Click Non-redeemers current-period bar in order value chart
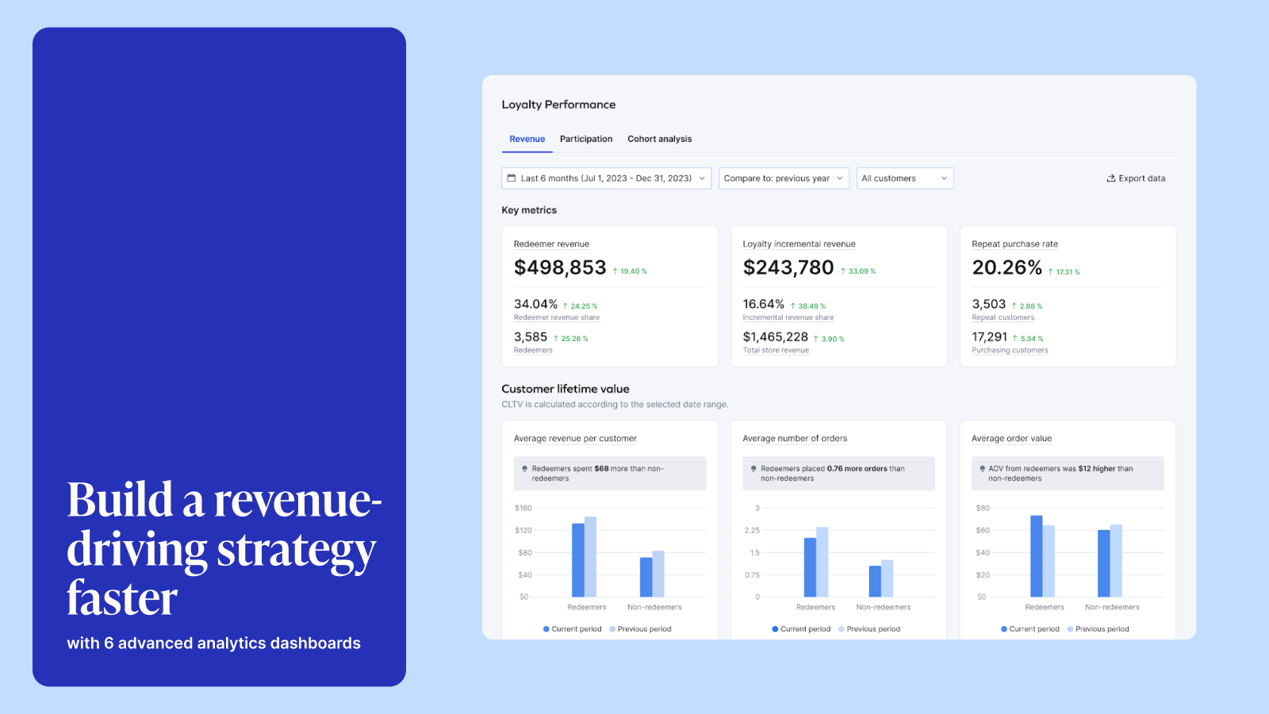Image resolution: width=1269 pixels, height=714 pixels. click(1104, 563)
